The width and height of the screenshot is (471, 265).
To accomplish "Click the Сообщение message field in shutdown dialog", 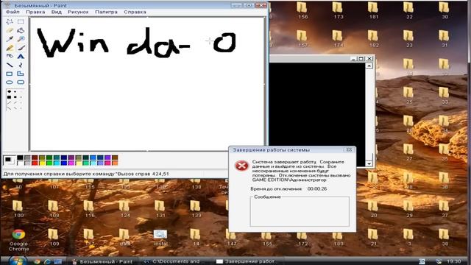I will [x=300, y=212].
